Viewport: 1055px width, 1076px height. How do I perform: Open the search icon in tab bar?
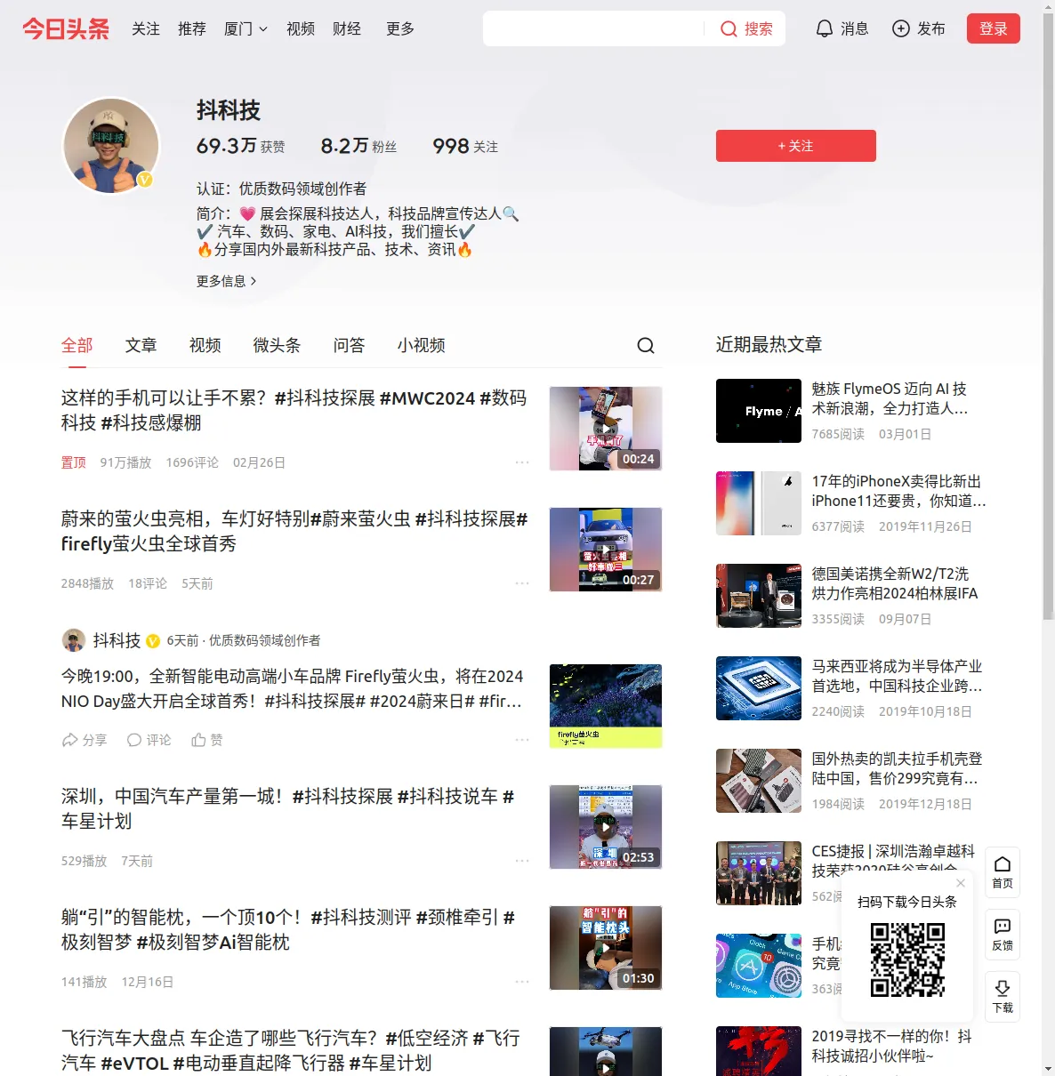[x=646, y=345]
